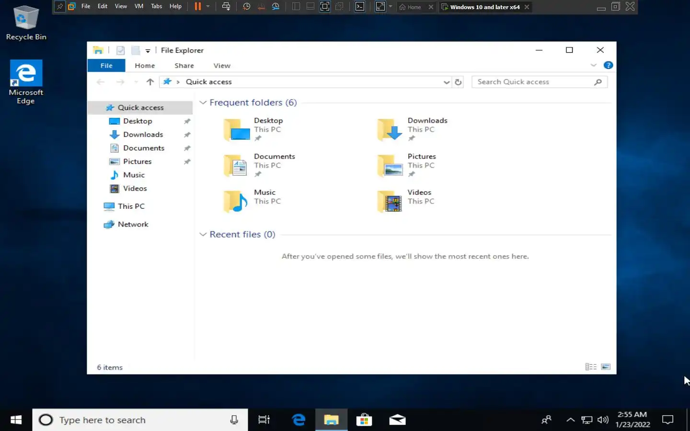The height and width of the screenshot is (431, 690).
Task: Click the New folder icon in the title bar
Action: [x=136, y=50]
